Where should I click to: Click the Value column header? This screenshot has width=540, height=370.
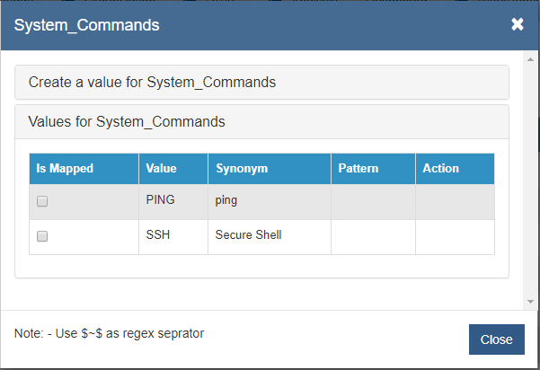tap(162, 168)
